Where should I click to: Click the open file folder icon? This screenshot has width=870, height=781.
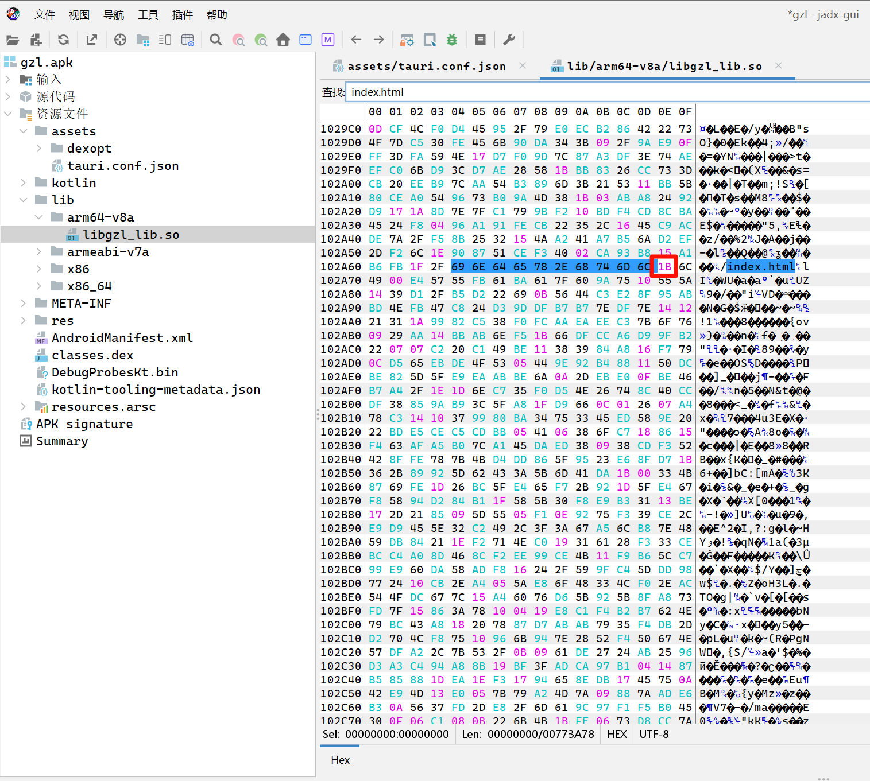[13, 40]
